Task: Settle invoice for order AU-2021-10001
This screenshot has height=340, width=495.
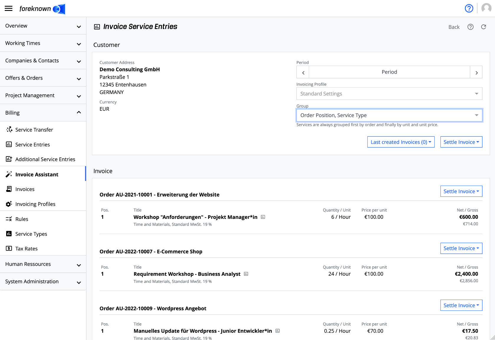Action: point(461,191)
